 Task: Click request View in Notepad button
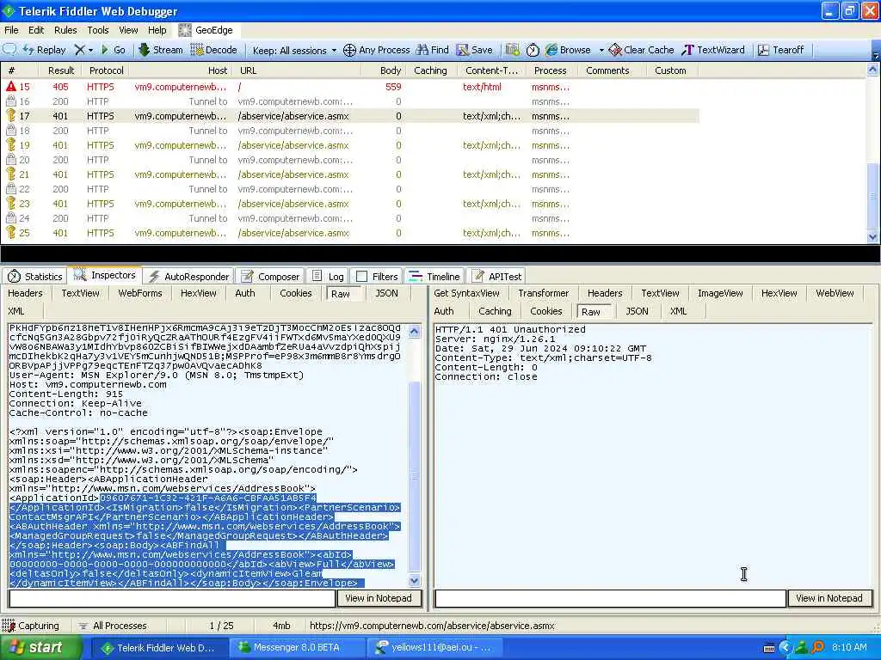point(379,598)
